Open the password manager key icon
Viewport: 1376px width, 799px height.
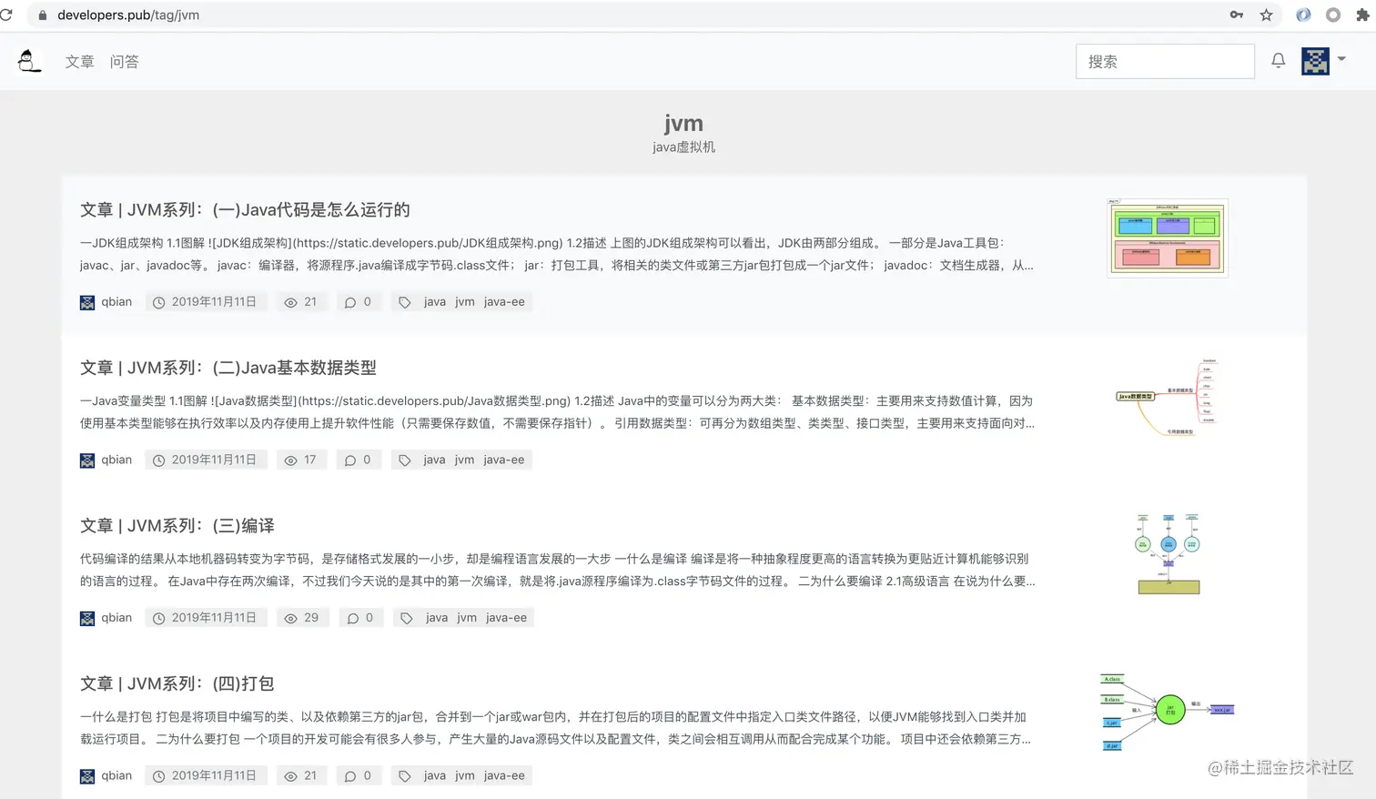coord(1236,15)
